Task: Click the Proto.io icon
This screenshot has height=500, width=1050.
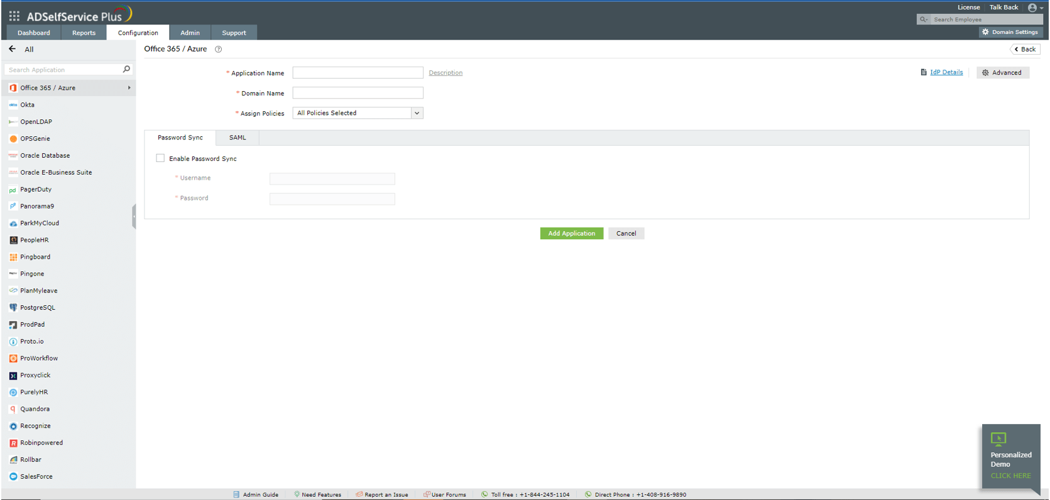Action: [x=13, y=342]
